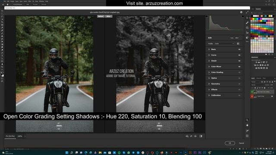Toggle Camera Raw full screen mode
The height and width of the screenshot is (155, 276).
click(x=247, y=12)
